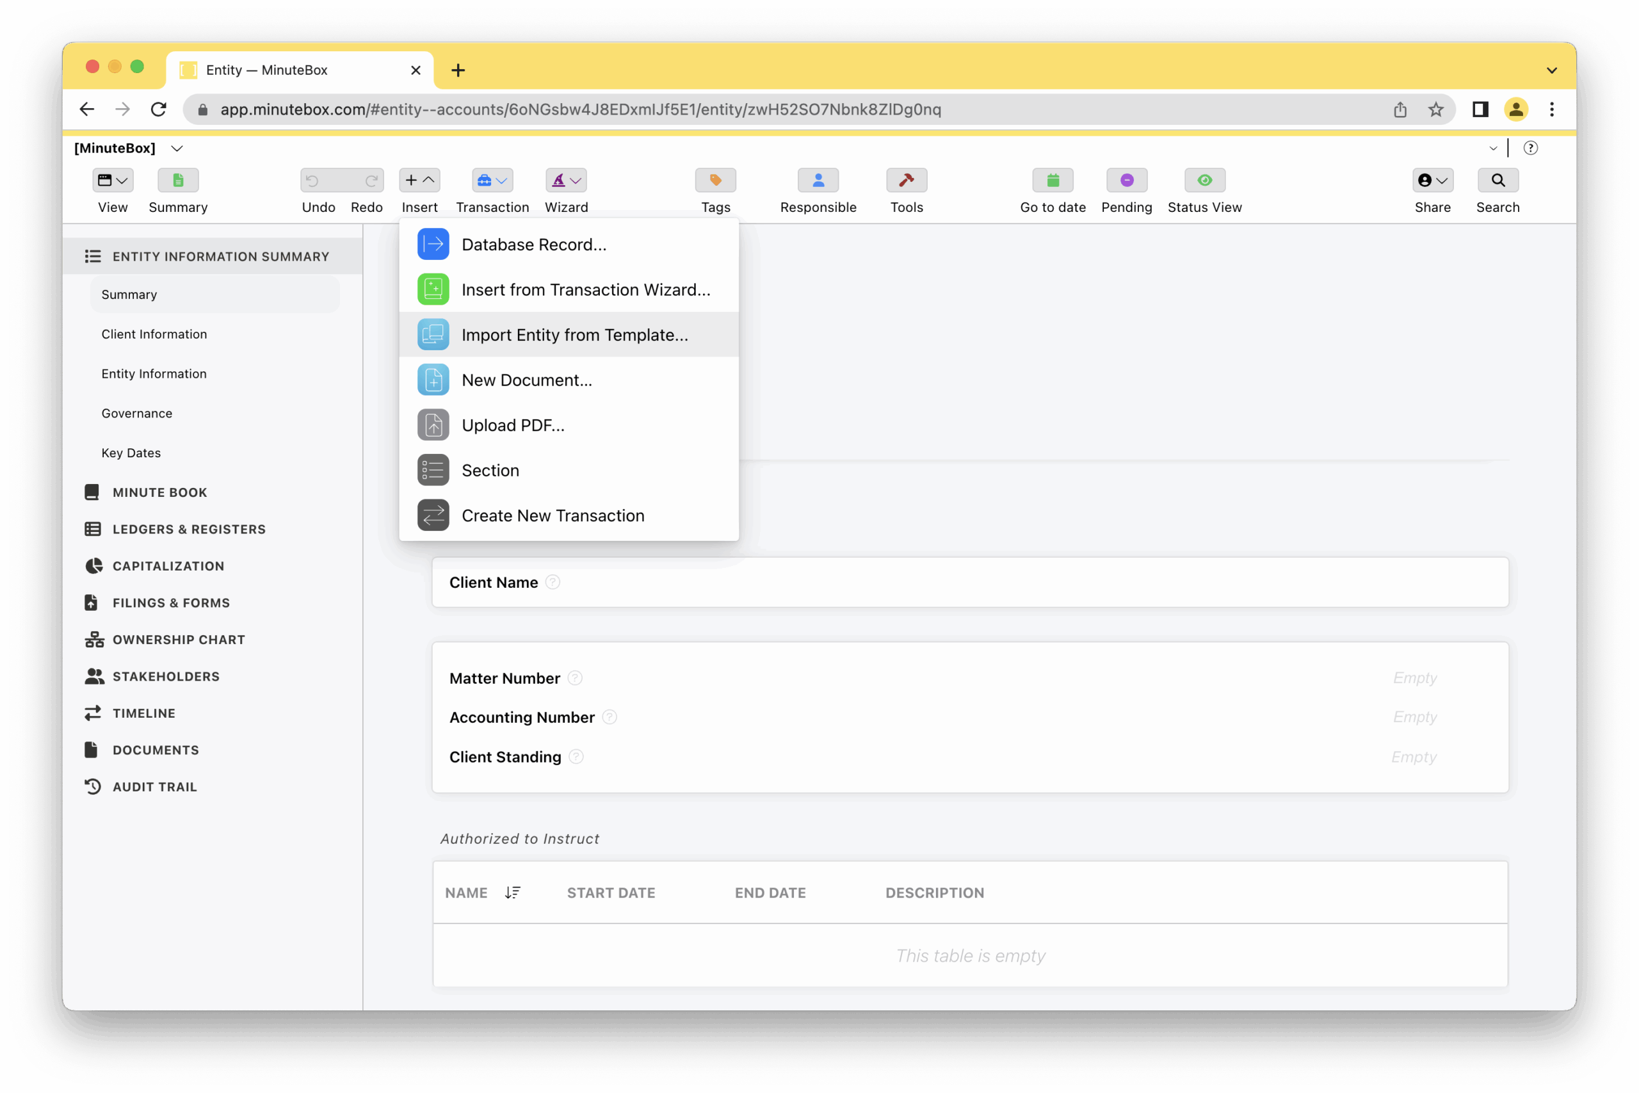
Task: Click the Responsible person icon
Action: click(x=818, y=181)
